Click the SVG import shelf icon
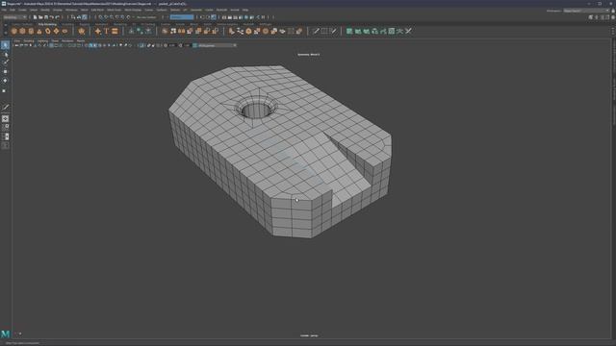 pos(115,31)
